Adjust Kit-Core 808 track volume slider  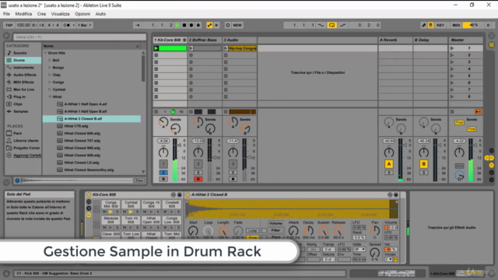click(180, 145)
